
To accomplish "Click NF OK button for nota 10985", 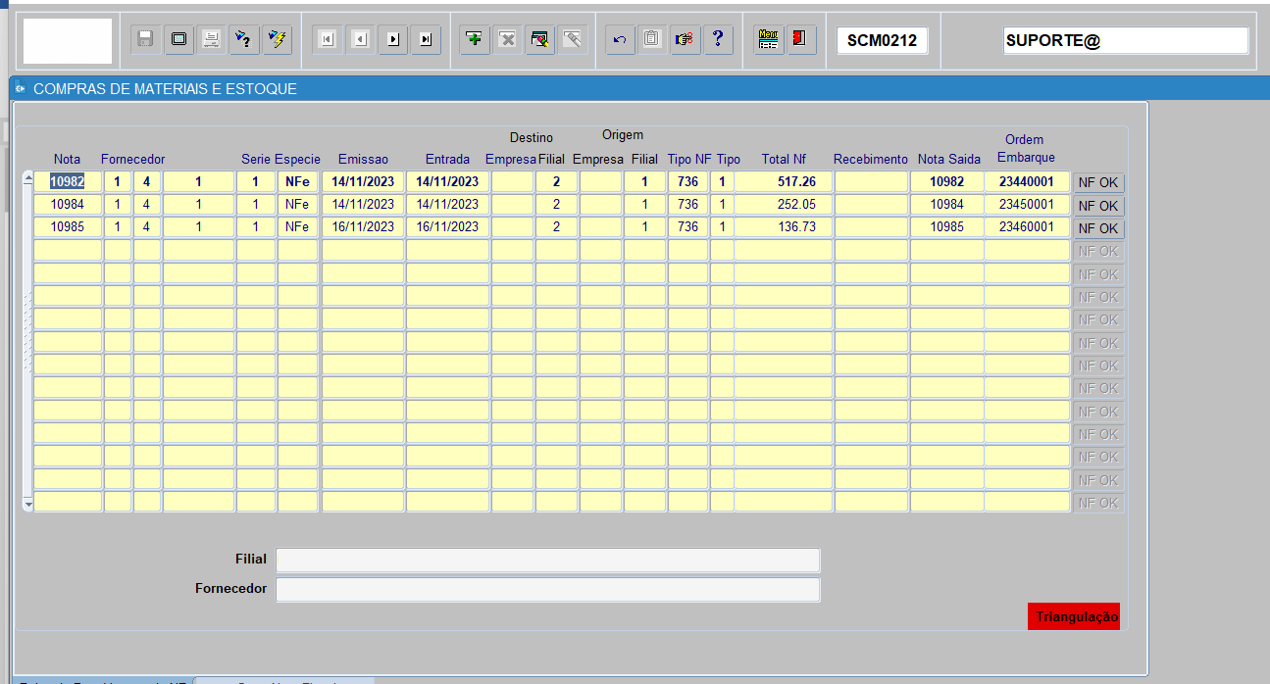I will pos(1098,228).
